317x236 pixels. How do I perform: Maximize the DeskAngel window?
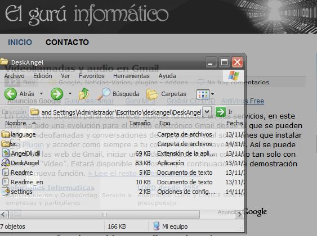[x=224, y=62]
